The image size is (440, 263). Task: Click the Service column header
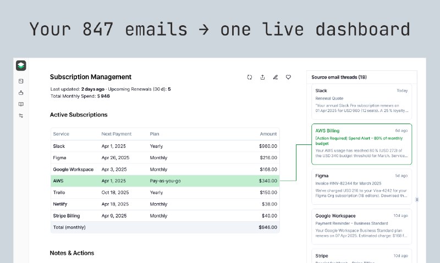tap(61, 134)
